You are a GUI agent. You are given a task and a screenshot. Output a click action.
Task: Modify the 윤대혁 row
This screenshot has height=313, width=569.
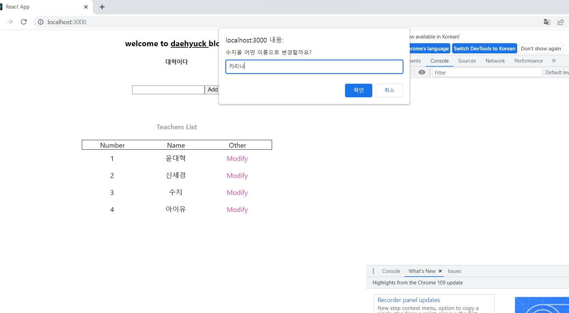pos(237,159)
